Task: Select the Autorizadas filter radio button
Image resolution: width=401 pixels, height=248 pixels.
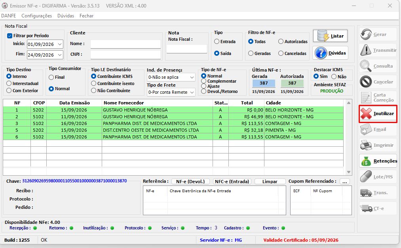Action: coord(281,42)
